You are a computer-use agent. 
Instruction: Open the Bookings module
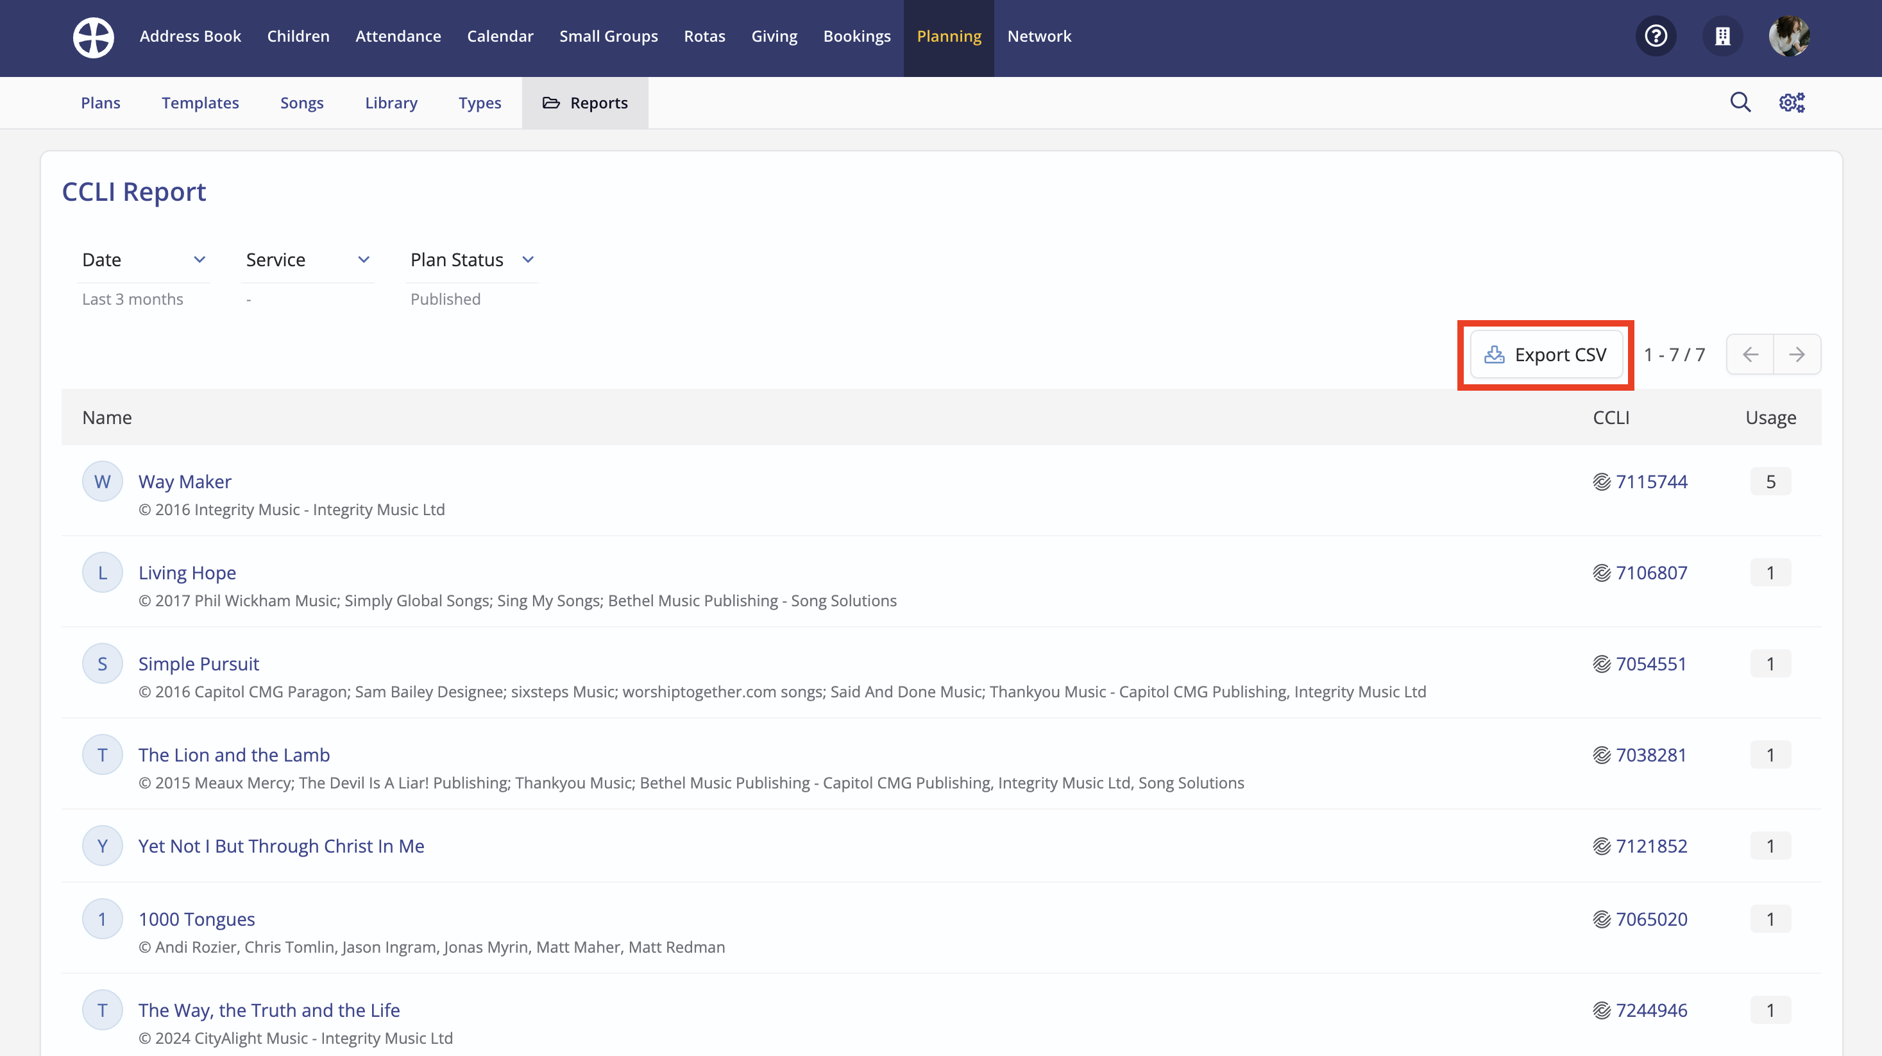pos(857,36)
